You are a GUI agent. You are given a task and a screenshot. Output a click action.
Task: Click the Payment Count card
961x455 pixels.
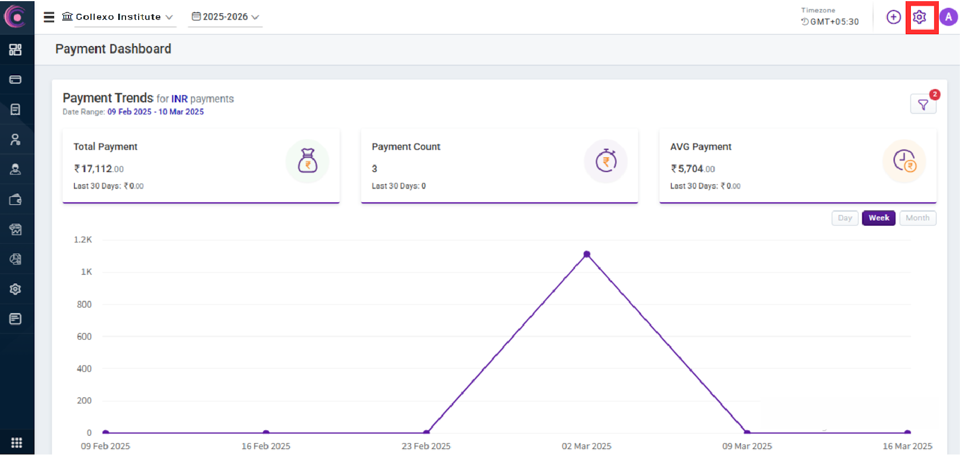click(x=499, y=165)
